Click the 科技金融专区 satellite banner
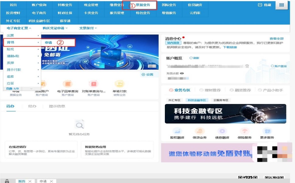The height and width of the screenshot is (183, 295). (x=225, y=114)
